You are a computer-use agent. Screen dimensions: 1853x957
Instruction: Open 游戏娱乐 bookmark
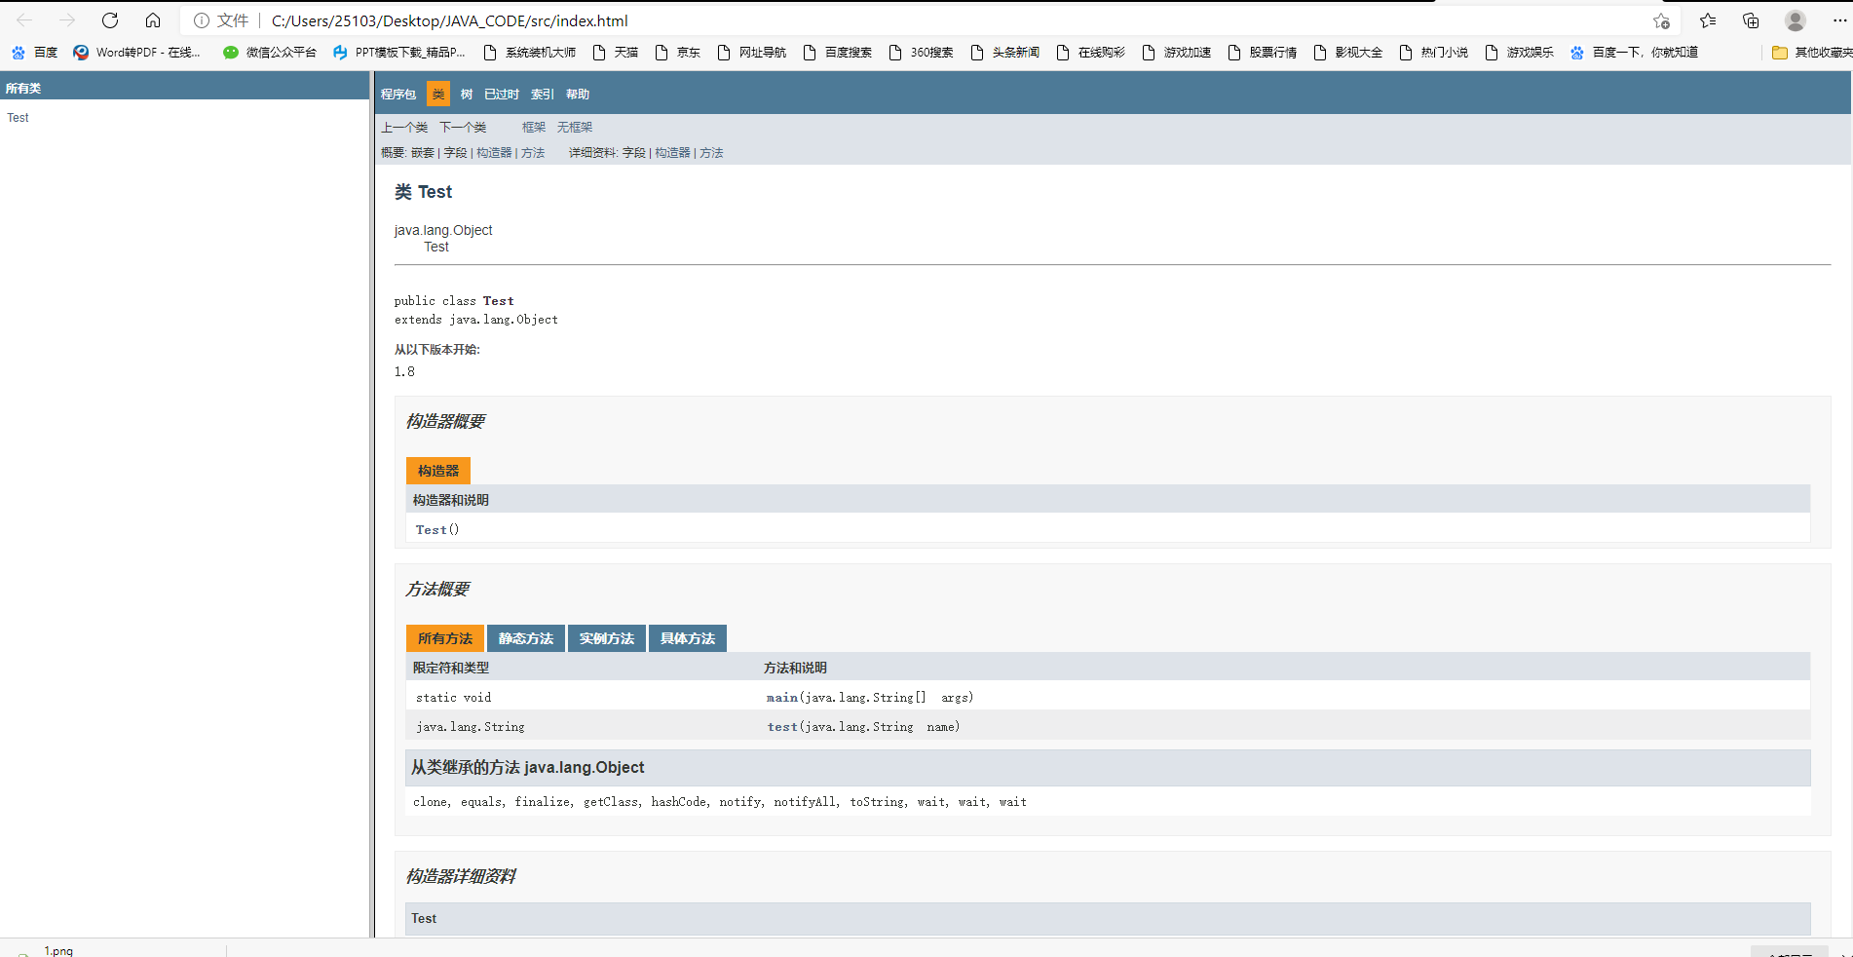1519,53
